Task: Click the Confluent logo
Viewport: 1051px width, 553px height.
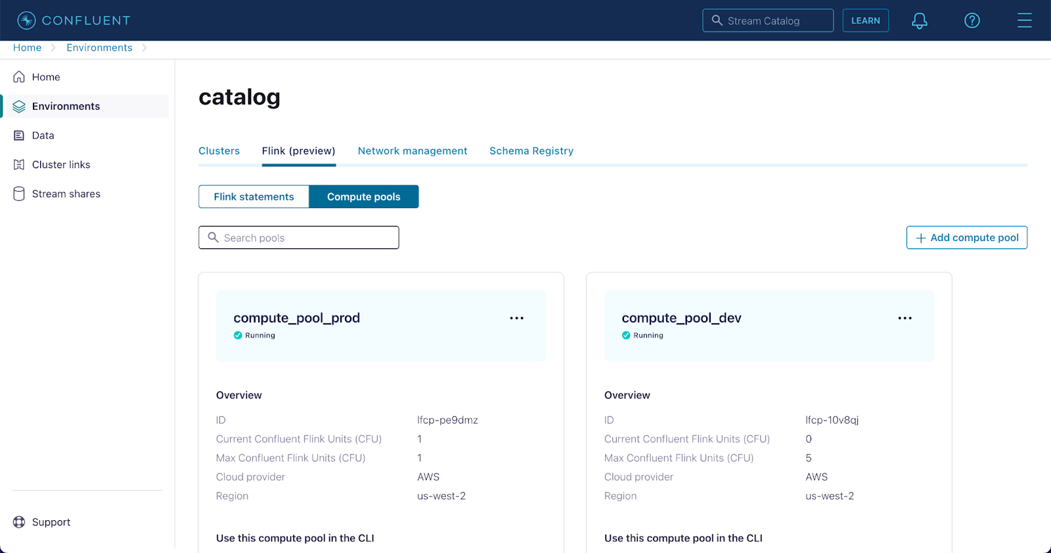Action: pyautogui.click(x=74, y=20)
